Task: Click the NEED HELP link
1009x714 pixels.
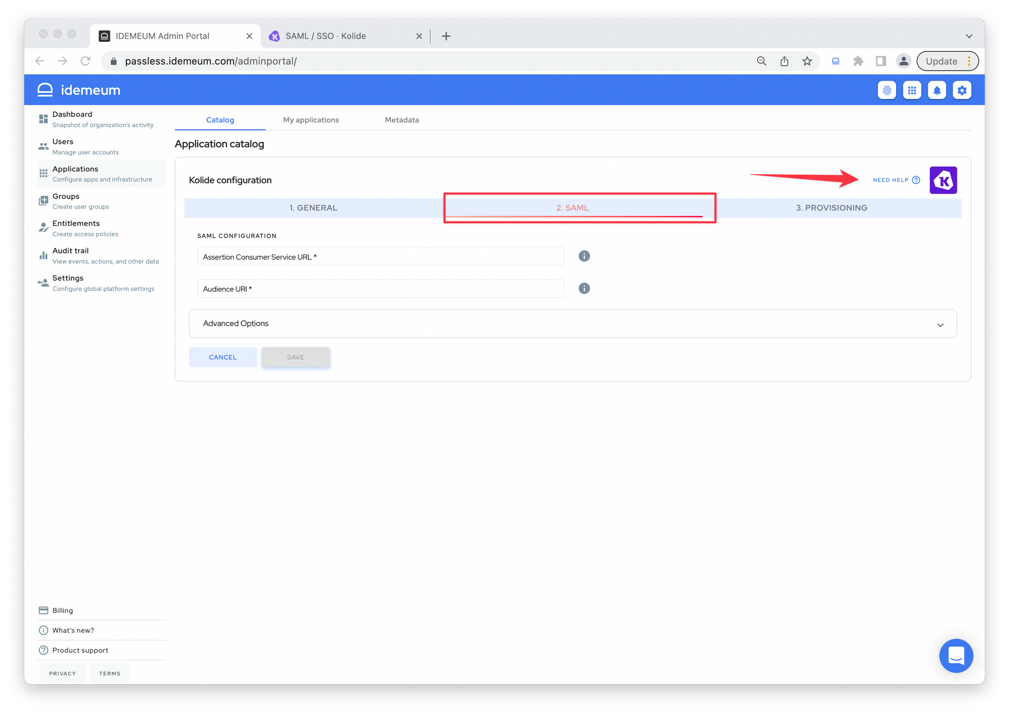Action: pyautogui.click(x=896, y=180)
